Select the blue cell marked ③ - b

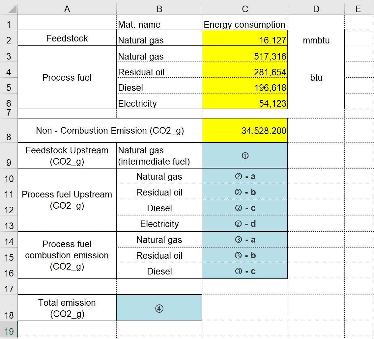(x=245, y=255)
